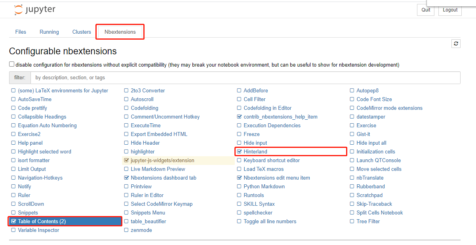Toggle the Table of Contents (2) checkbox
Screen dimensions: 476x245
point(13,221)
